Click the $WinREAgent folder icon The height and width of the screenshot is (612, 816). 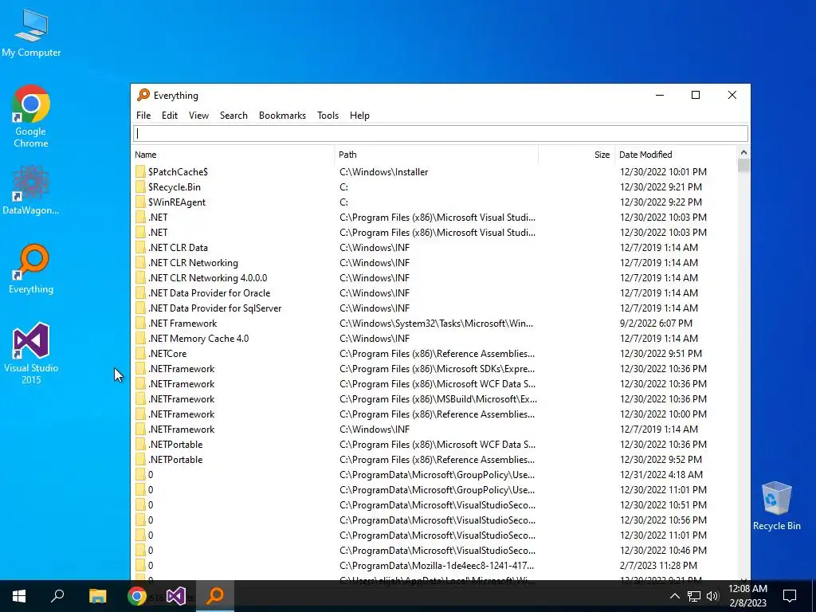click(140, 202)
